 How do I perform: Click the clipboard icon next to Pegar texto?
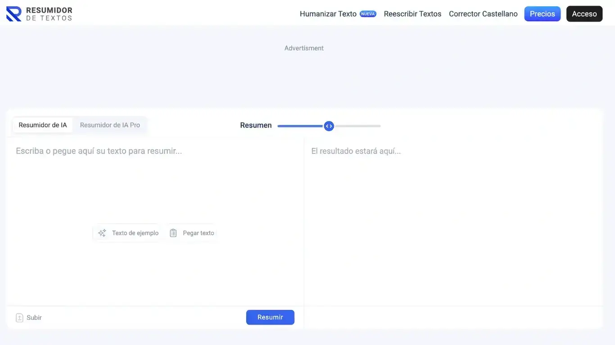pyautogui.click(x=173, y=233)
